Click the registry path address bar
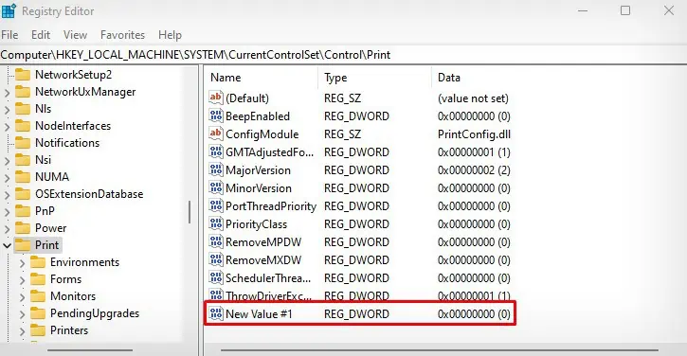The width and height of the screenshot is (687, 356). 343,55
